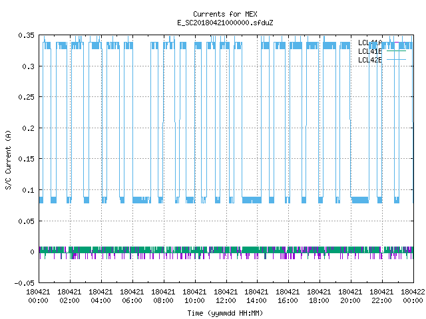Click the 0.15 y-axis tick label
Image resolution: width=426 pixels, height=319 pixels.
(27, 159)
